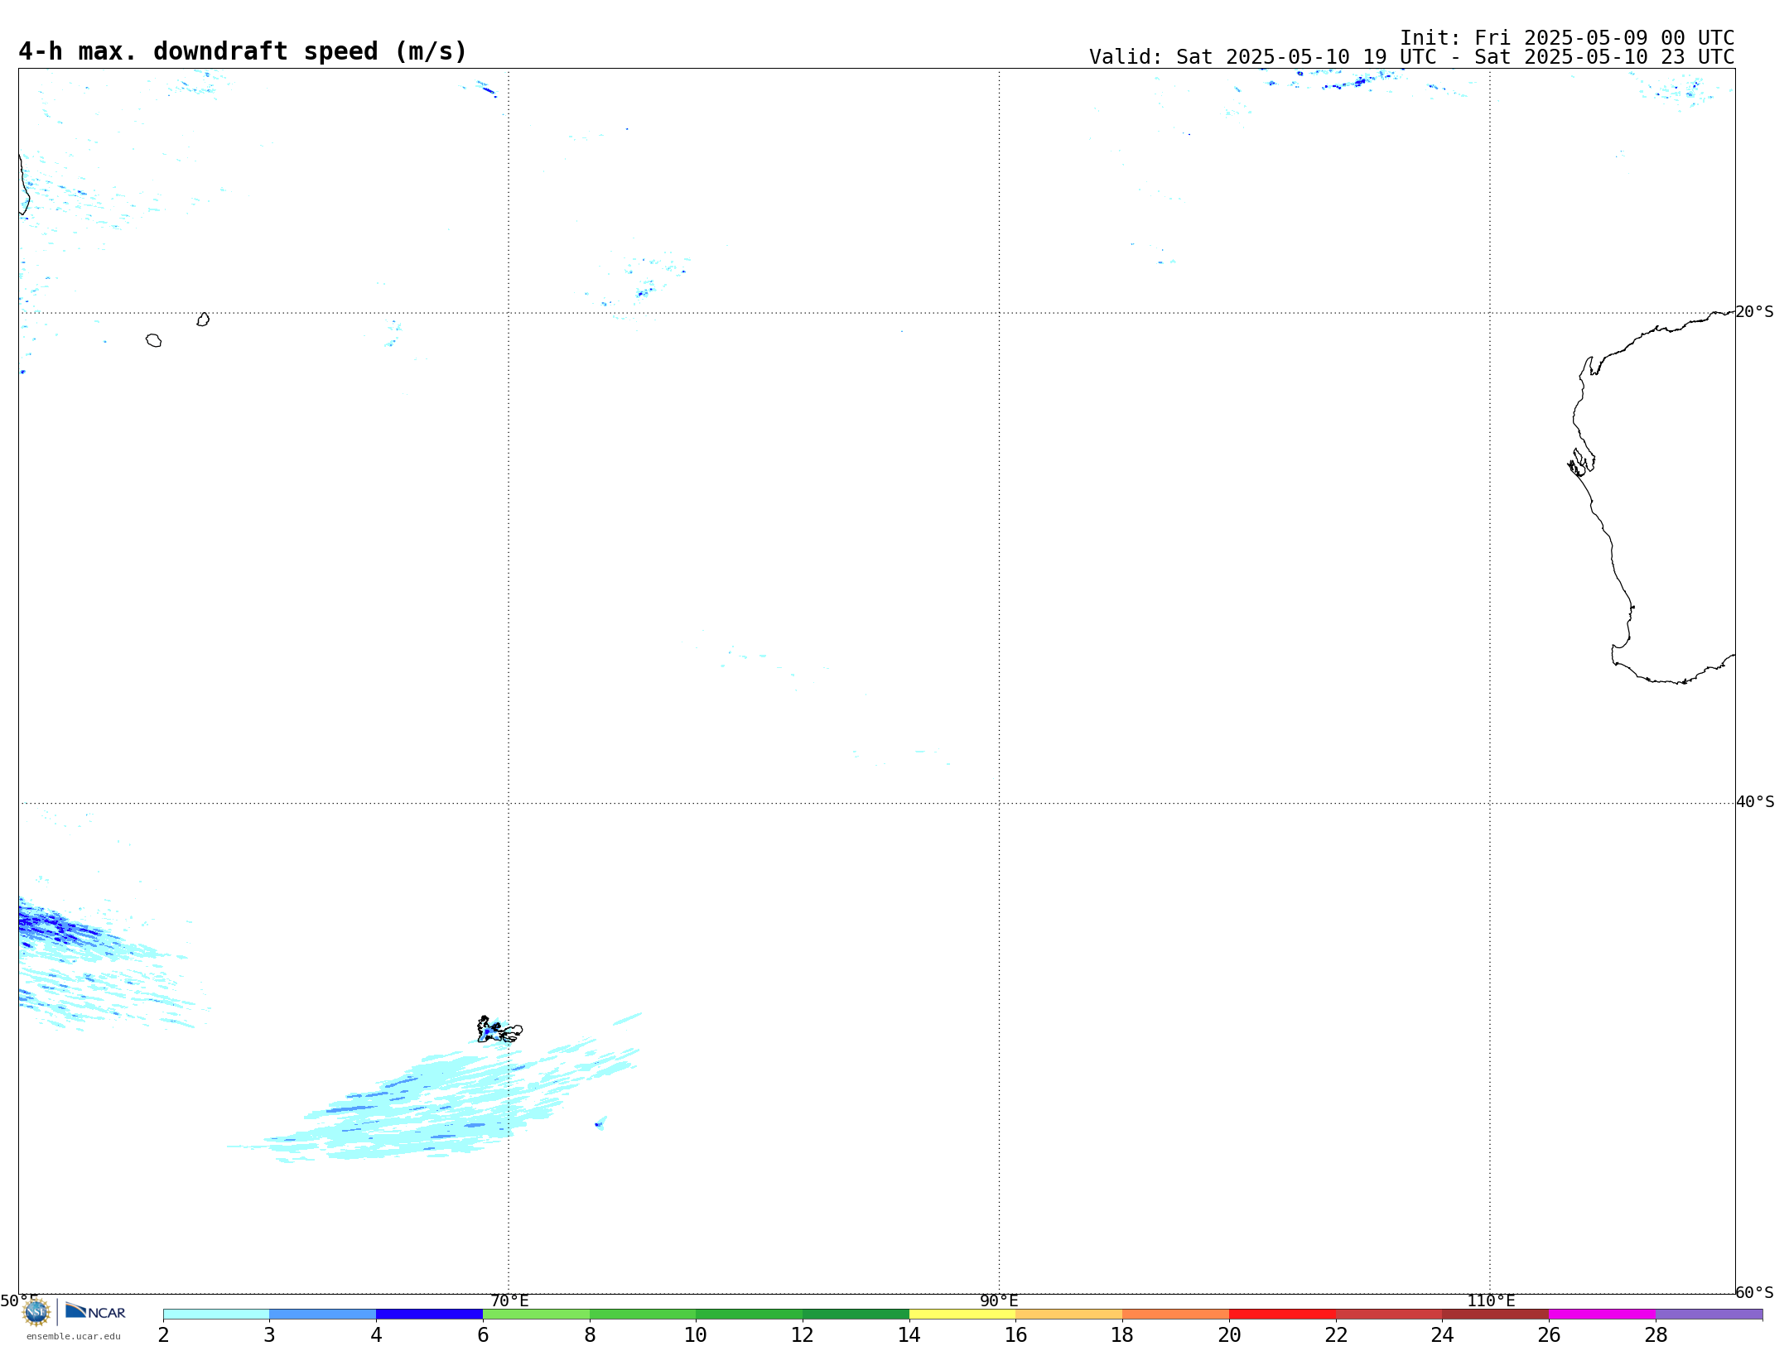Click the 'Init: Fri 2025-05-09 00 UTC' text
The image size is (1789, 1346).
1567,38
